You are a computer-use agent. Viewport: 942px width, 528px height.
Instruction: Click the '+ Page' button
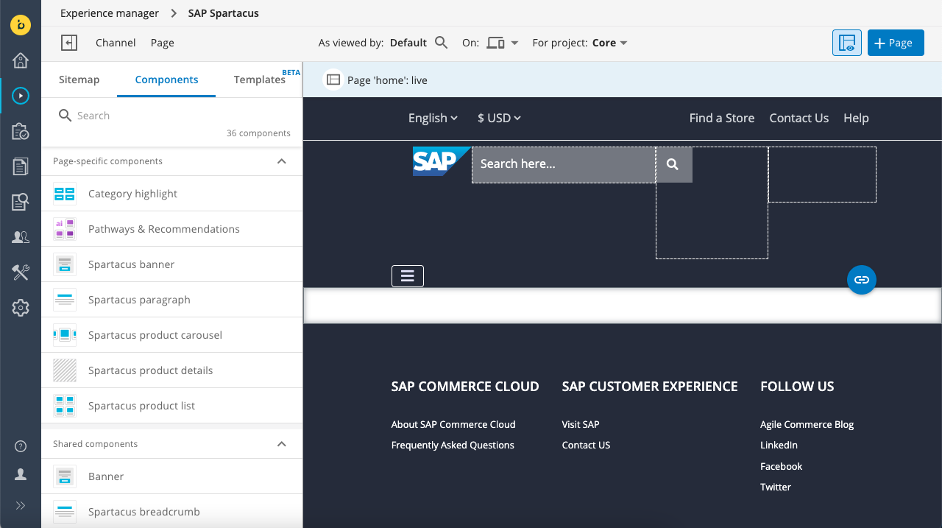[x=896, y=43]
